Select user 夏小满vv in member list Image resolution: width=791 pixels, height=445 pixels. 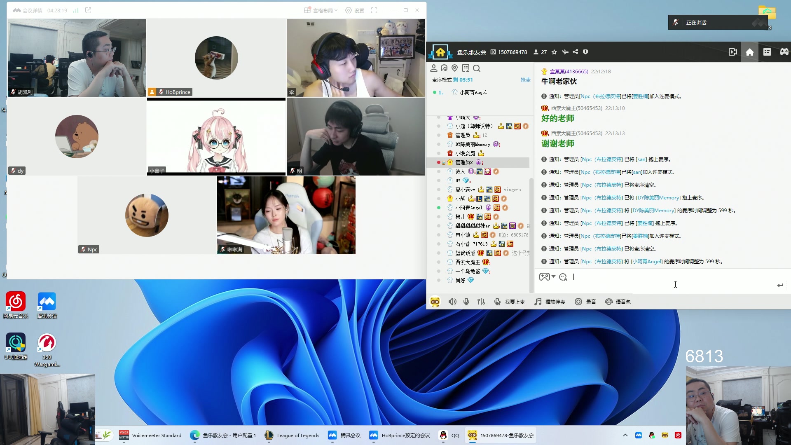[x=478, y=190]
